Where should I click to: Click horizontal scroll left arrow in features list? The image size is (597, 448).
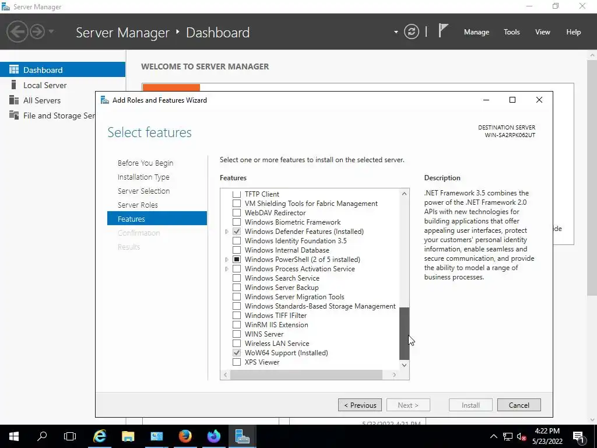[226, 375]
